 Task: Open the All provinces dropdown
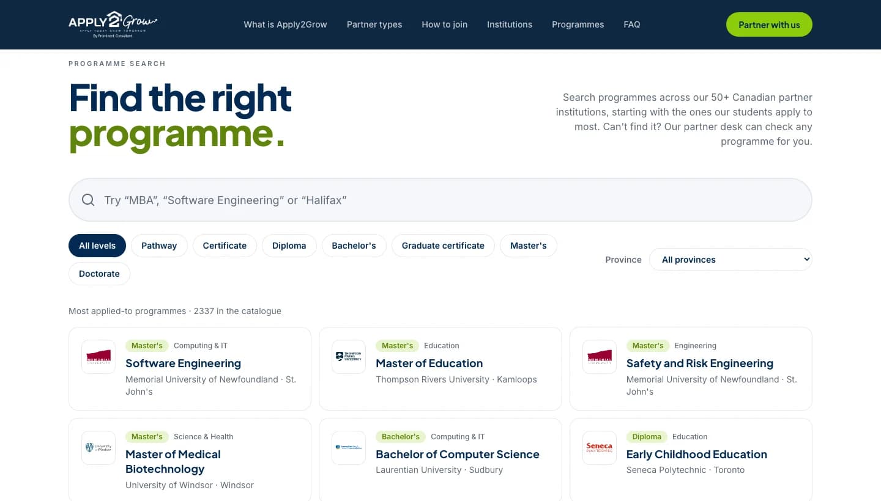(730, 260)
